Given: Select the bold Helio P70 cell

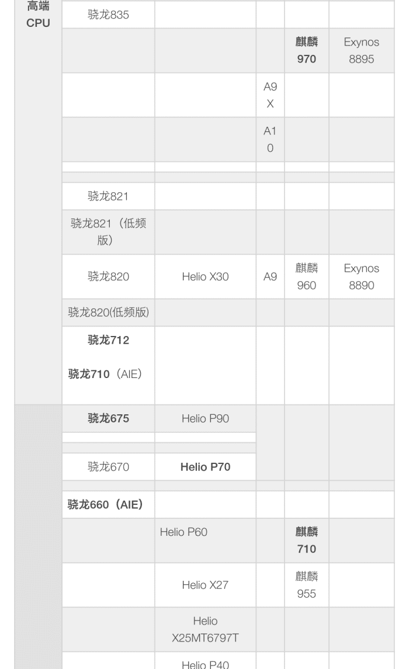Looking at the screenshot, I should 205,467.
